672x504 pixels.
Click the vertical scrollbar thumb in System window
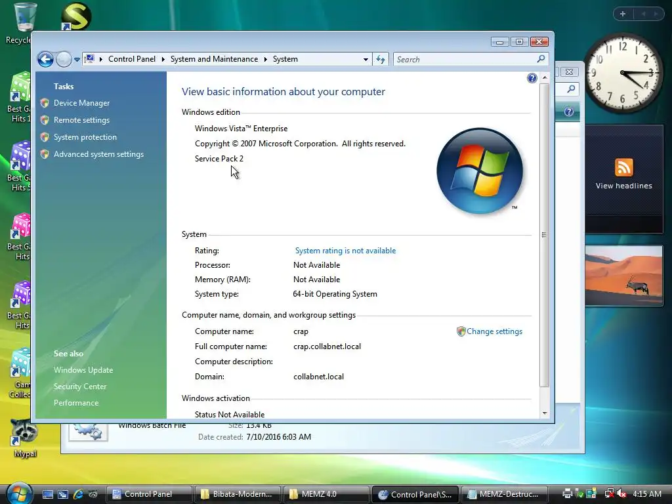point(544,235)
